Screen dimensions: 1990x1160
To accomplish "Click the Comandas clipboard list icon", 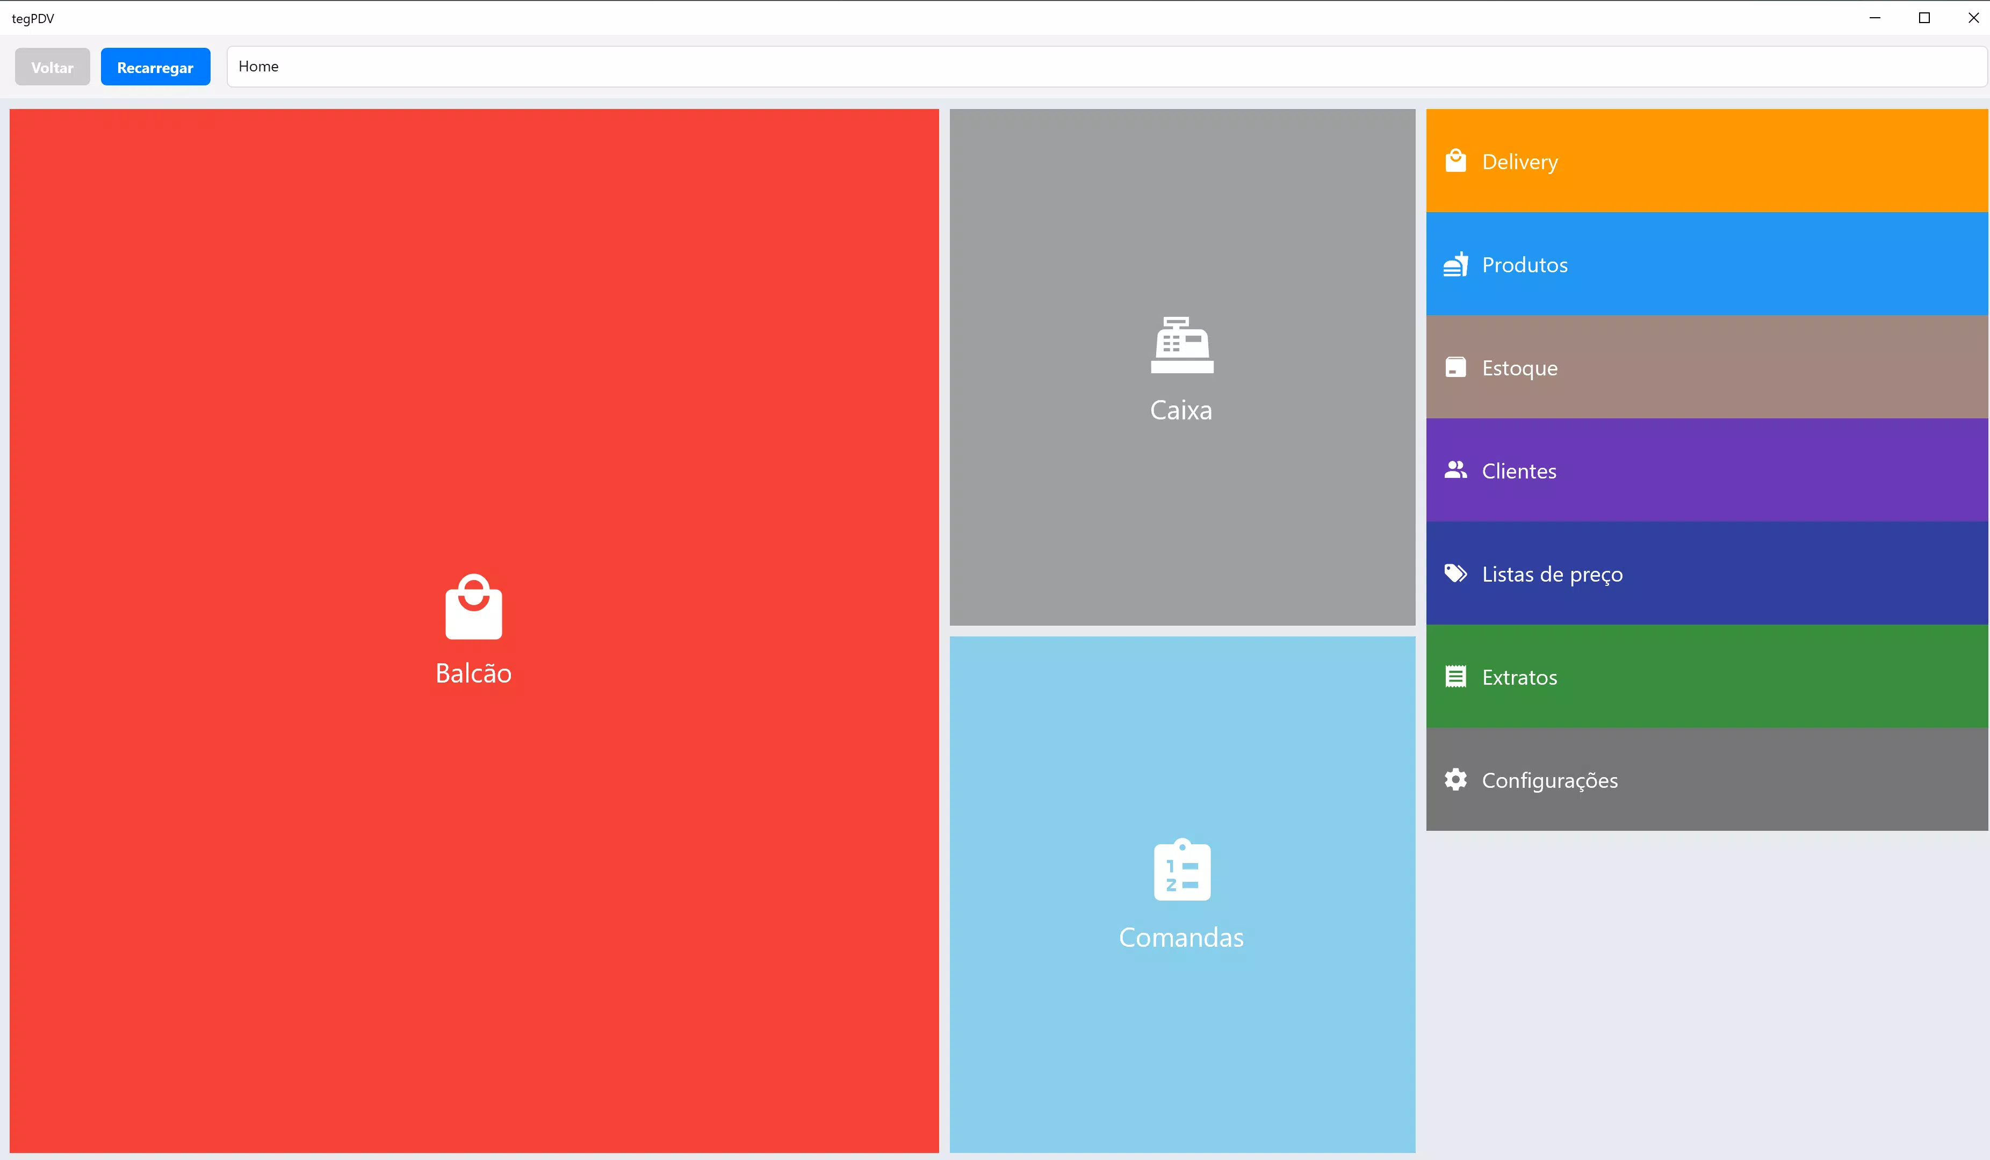I will click(x=1182, y=869).
